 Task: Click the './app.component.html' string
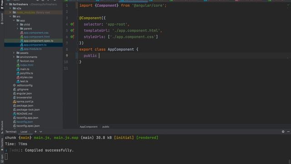[x=136, y=31]
